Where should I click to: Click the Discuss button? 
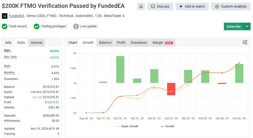[160, 7]
